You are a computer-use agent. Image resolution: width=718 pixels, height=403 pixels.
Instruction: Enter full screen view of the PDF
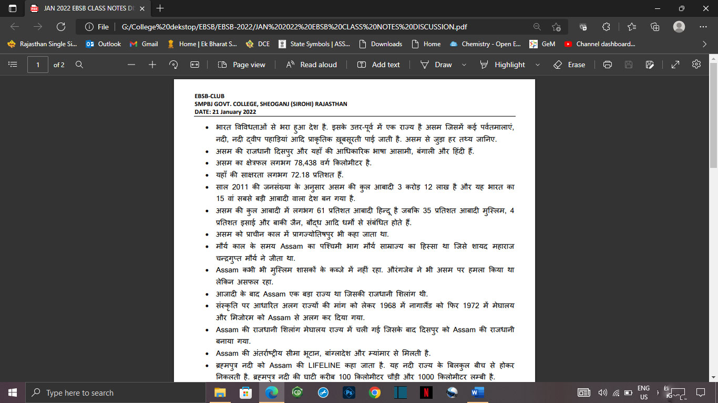pos(675,65)
